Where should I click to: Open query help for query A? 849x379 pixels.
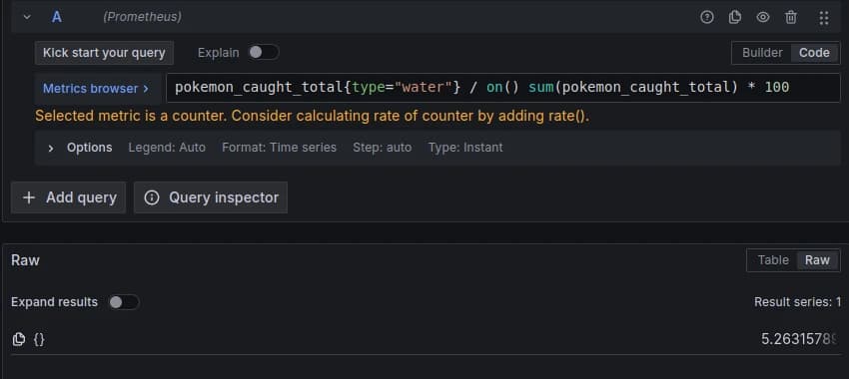[706, 17]
